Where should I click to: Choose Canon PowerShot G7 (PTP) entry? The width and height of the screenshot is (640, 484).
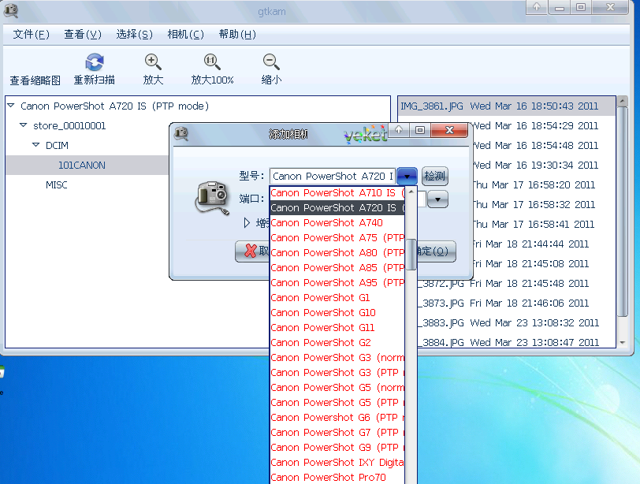click(x=337, y=432)
